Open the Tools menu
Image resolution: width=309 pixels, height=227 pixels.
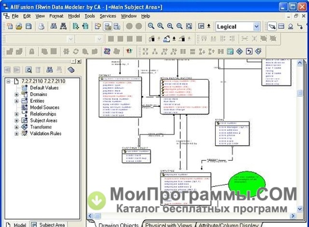pyautogui.click(x=90, y=16)
